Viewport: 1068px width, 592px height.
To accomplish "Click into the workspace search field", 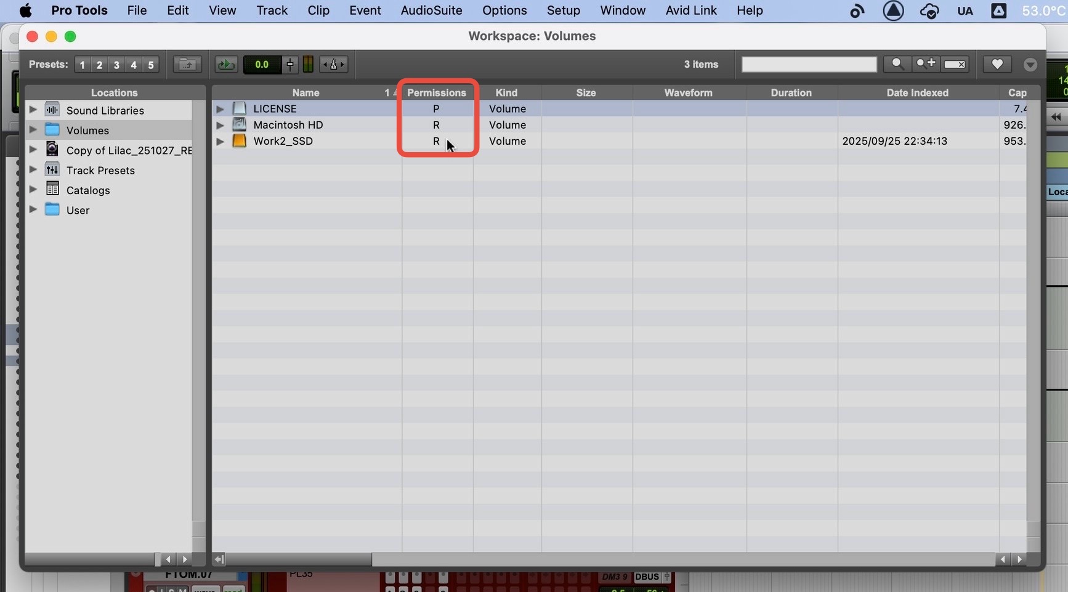I will [x=808, y=64].
